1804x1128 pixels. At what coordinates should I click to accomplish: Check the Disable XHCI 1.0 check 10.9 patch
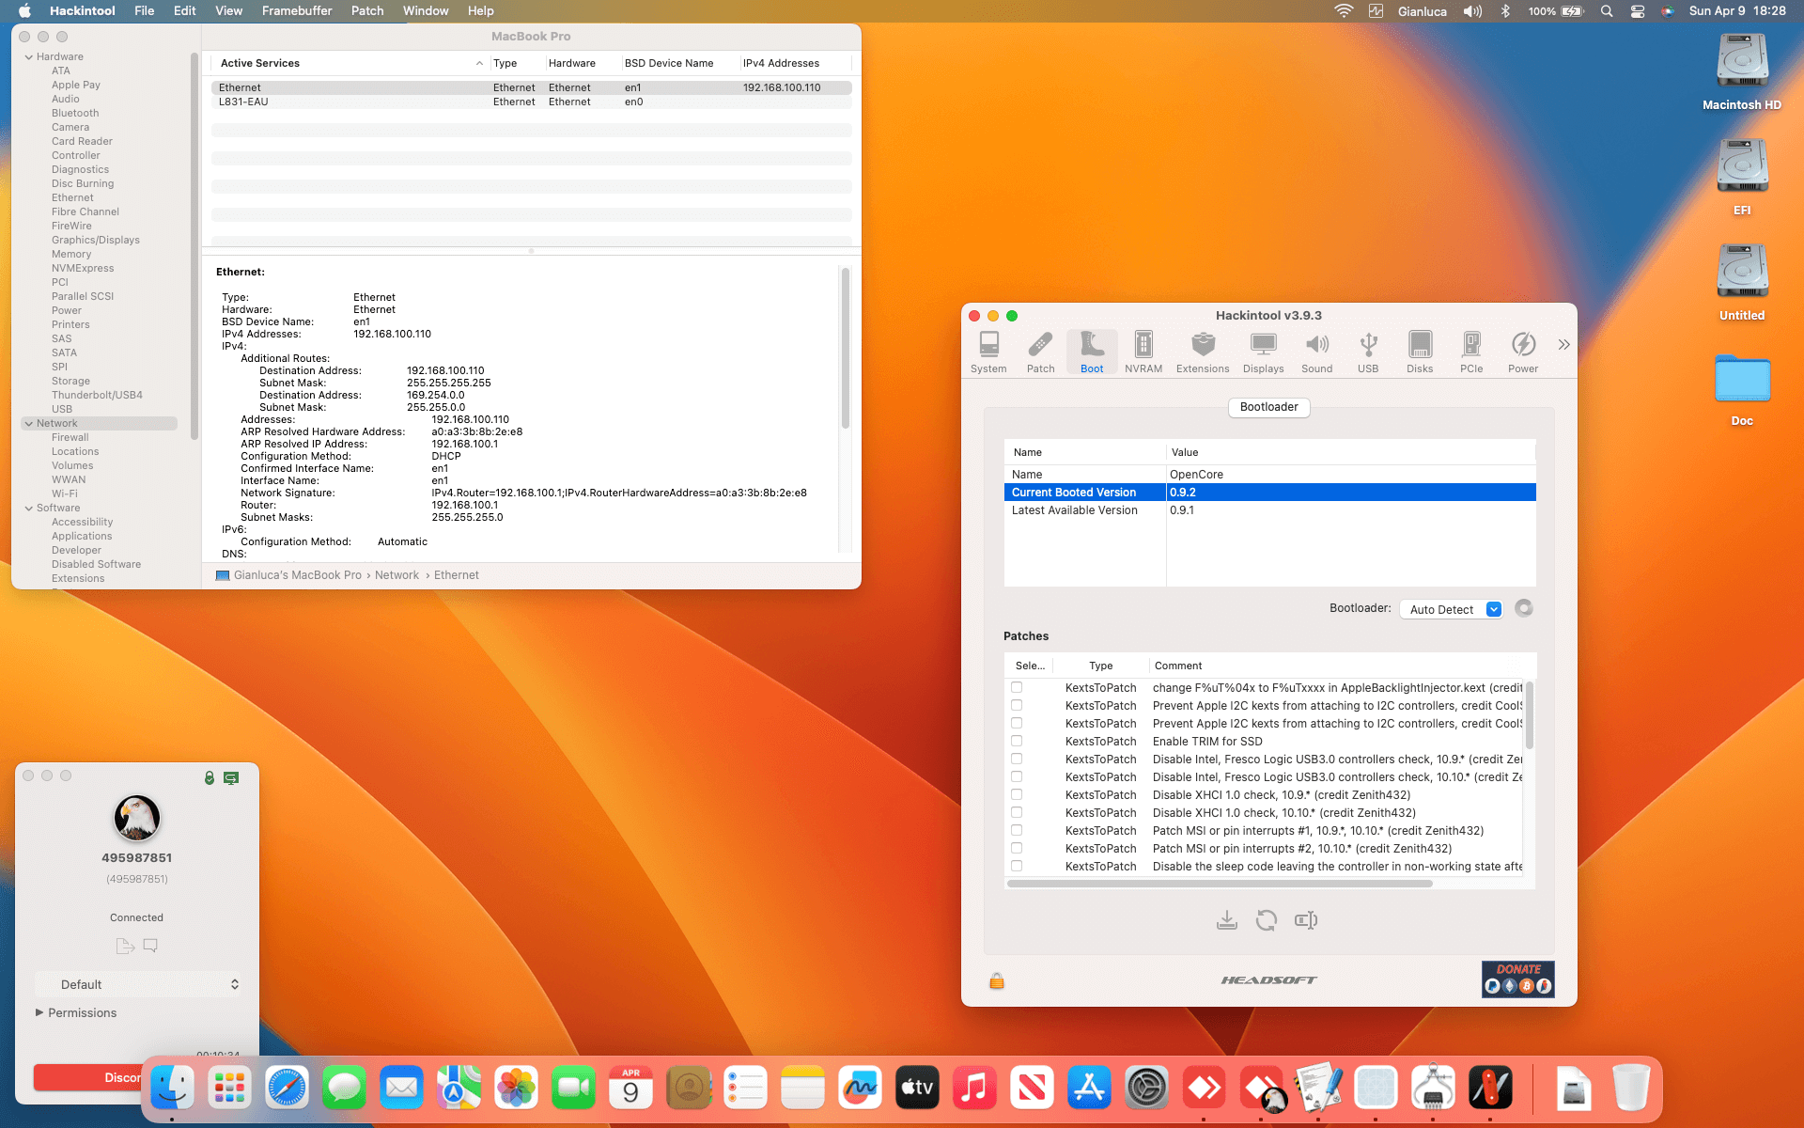(x=1017, y=794)
